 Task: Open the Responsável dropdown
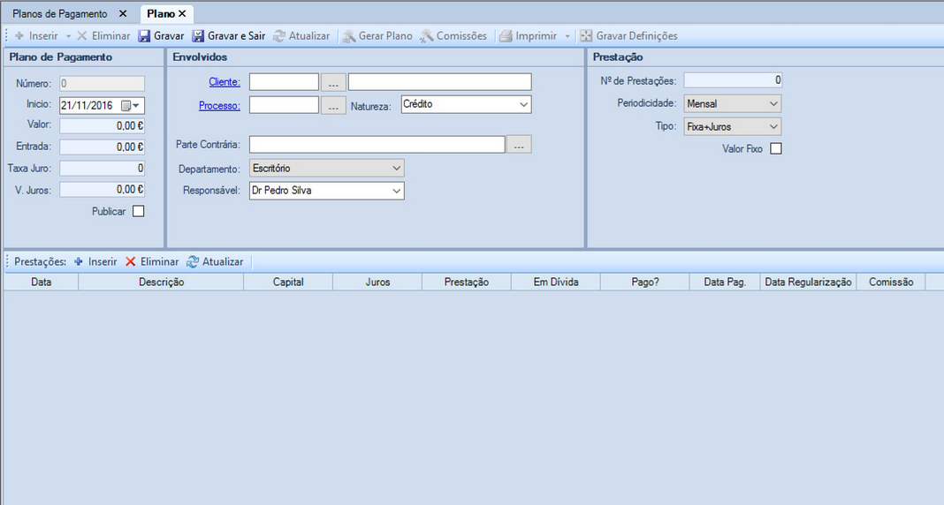(x=327, y=191)
